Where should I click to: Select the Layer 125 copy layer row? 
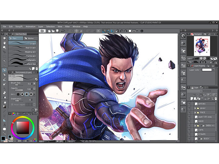point(205,117)
